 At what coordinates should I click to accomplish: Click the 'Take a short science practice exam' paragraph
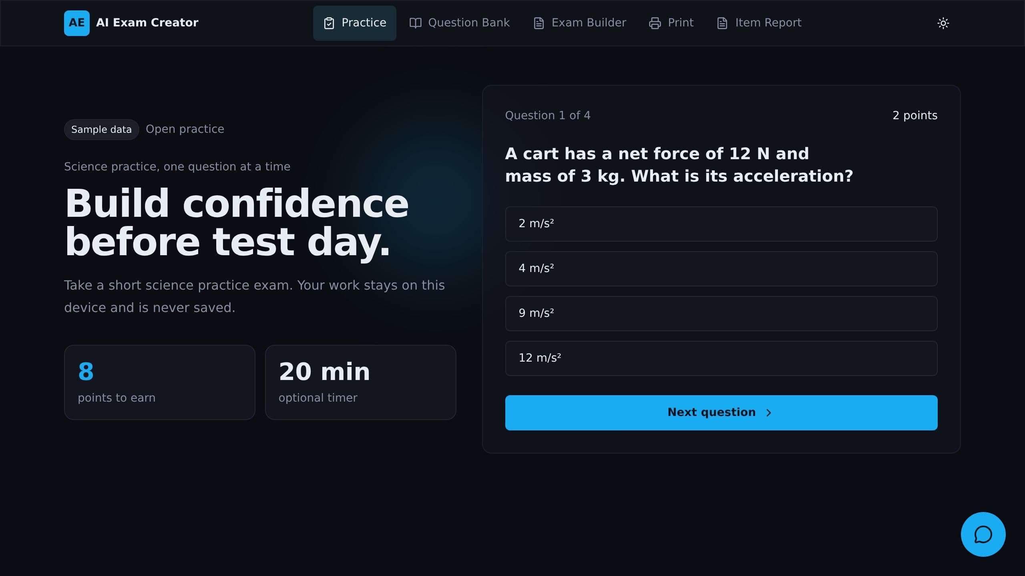click(254, 296)
